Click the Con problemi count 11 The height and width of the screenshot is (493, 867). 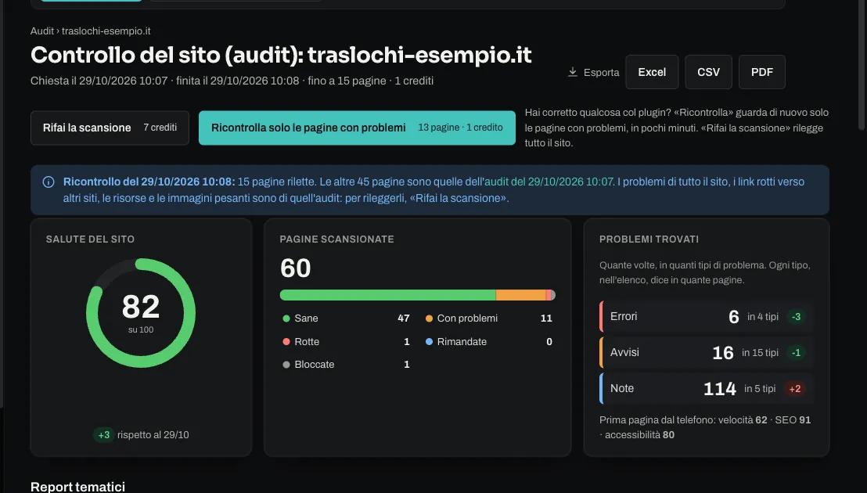[546, 318]
